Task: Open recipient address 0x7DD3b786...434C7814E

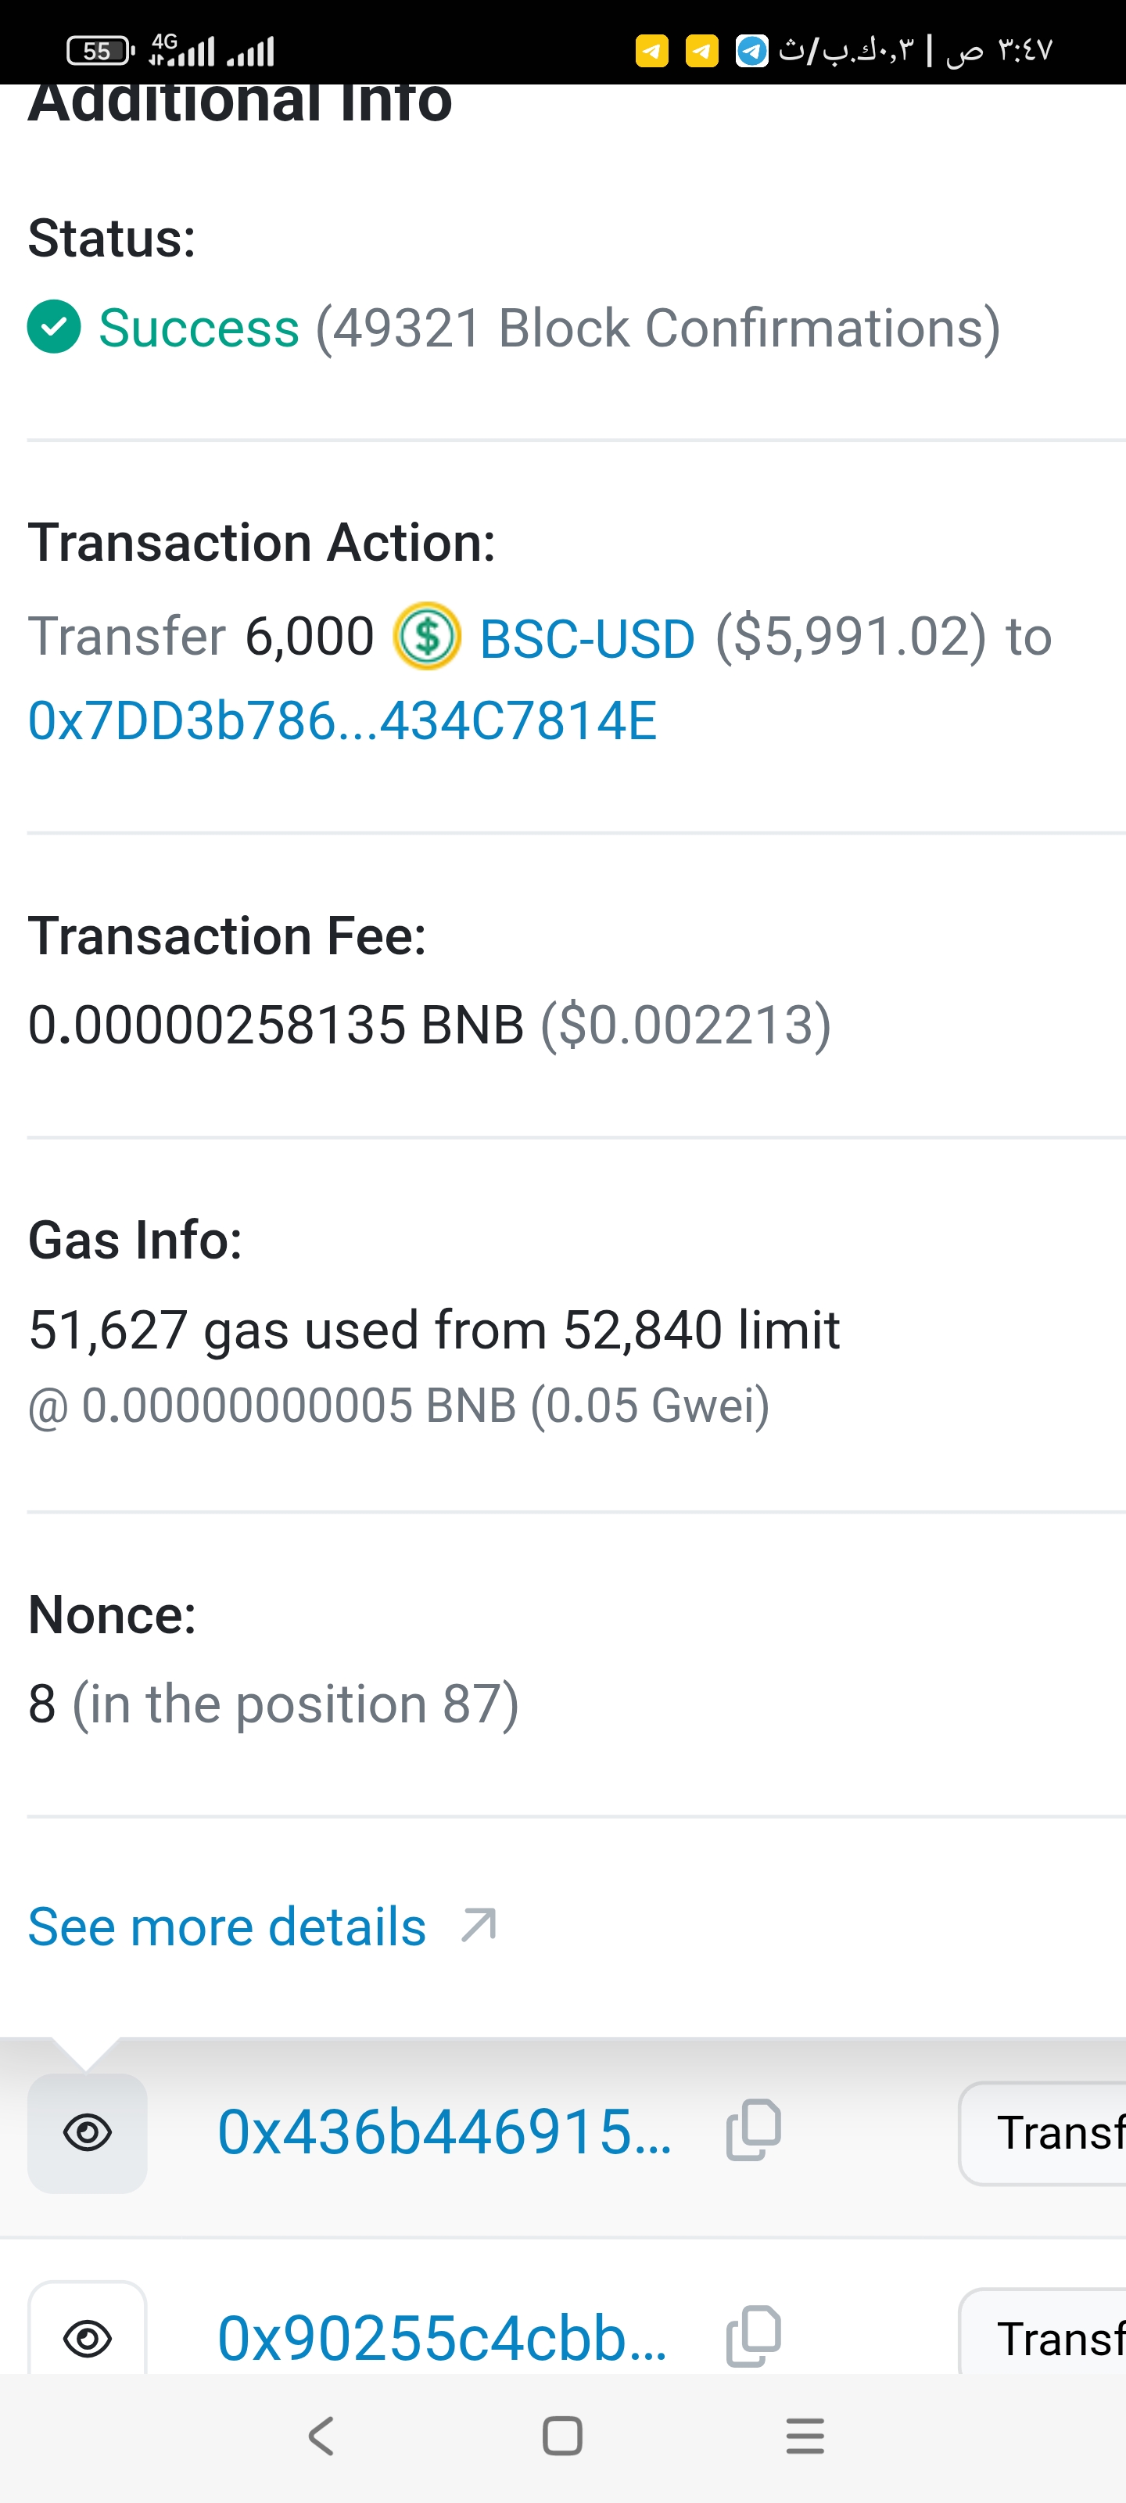Action: pyautogui.click(x=342, y=721)
